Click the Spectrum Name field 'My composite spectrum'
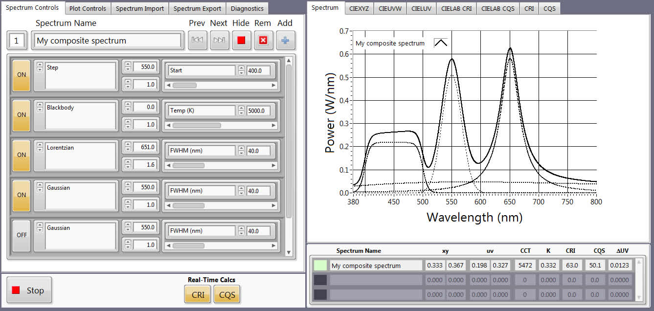 click(x=107, y=41)
